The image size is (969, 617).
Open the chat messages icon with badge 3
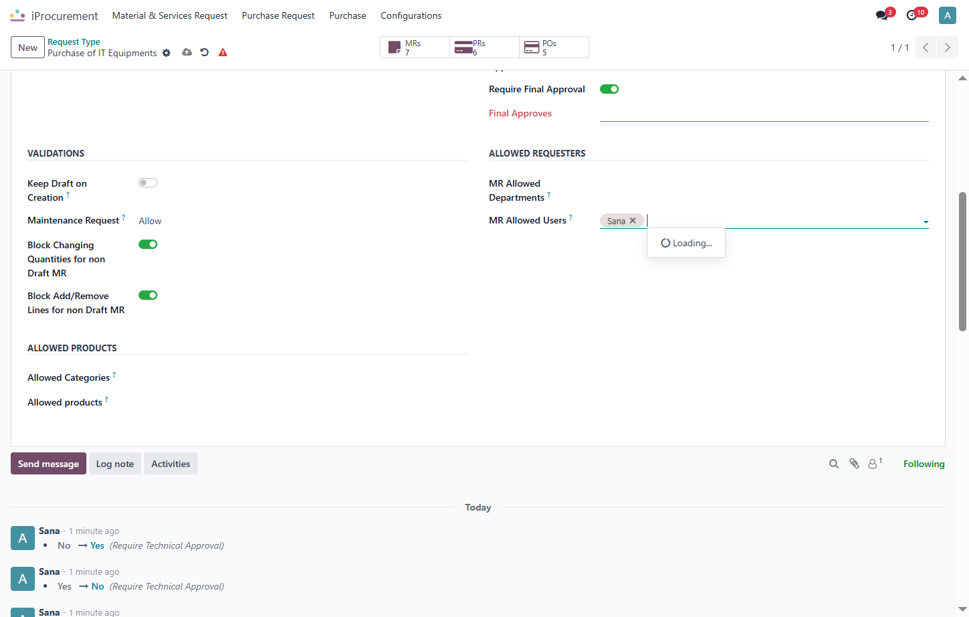[x=882, y=15]
